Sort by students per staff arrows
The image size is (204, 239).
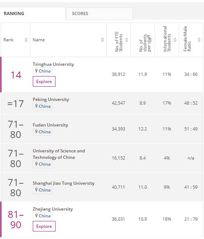[151, 40]
